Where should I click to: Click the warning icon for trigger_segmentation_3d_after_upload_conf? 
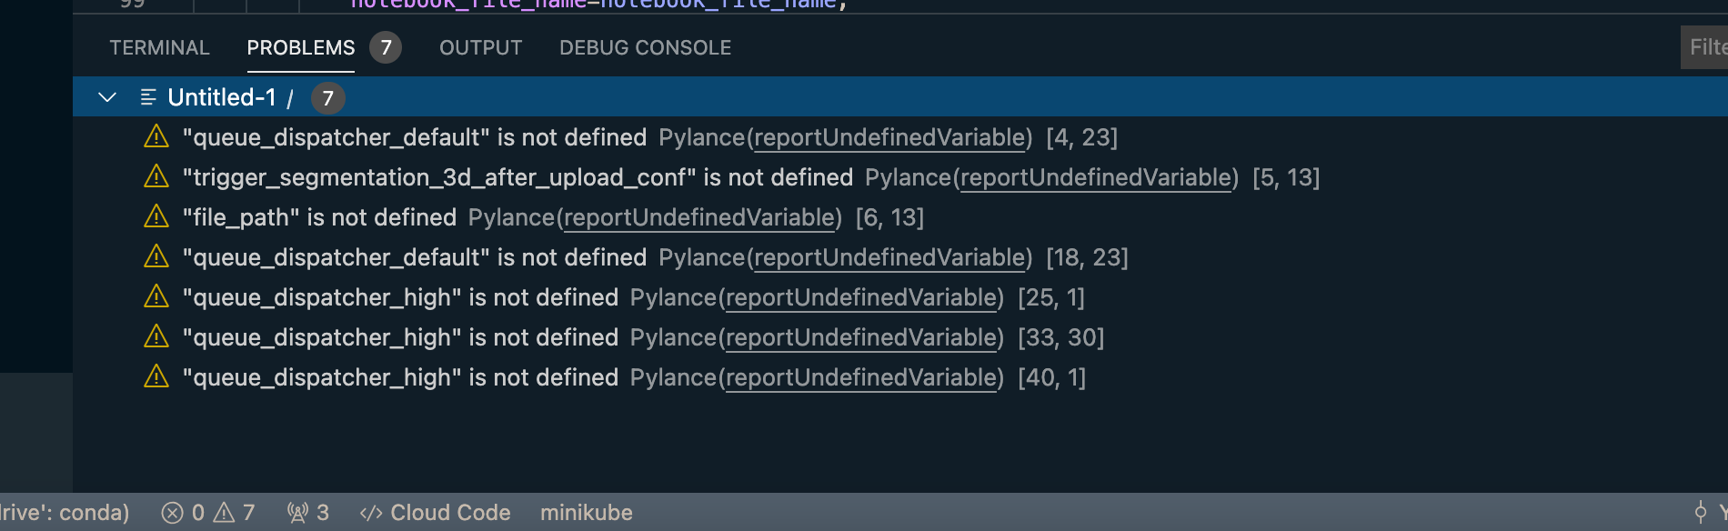tap(158, 177)
